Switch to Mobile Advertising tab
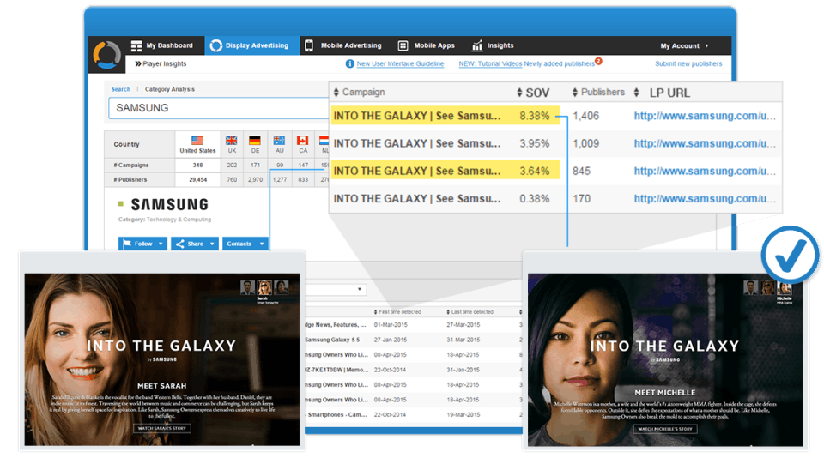 click(x=343, y=45)
